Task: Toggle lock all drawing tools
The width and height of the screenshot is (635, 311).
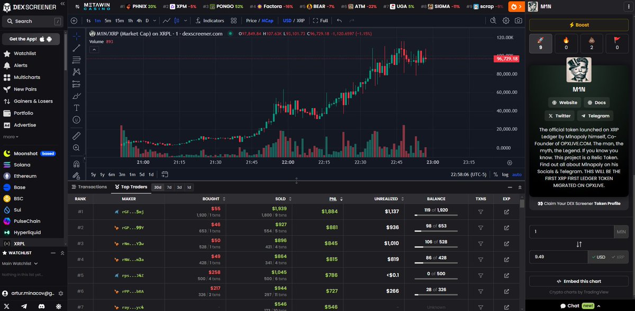Action: [76, 175]
